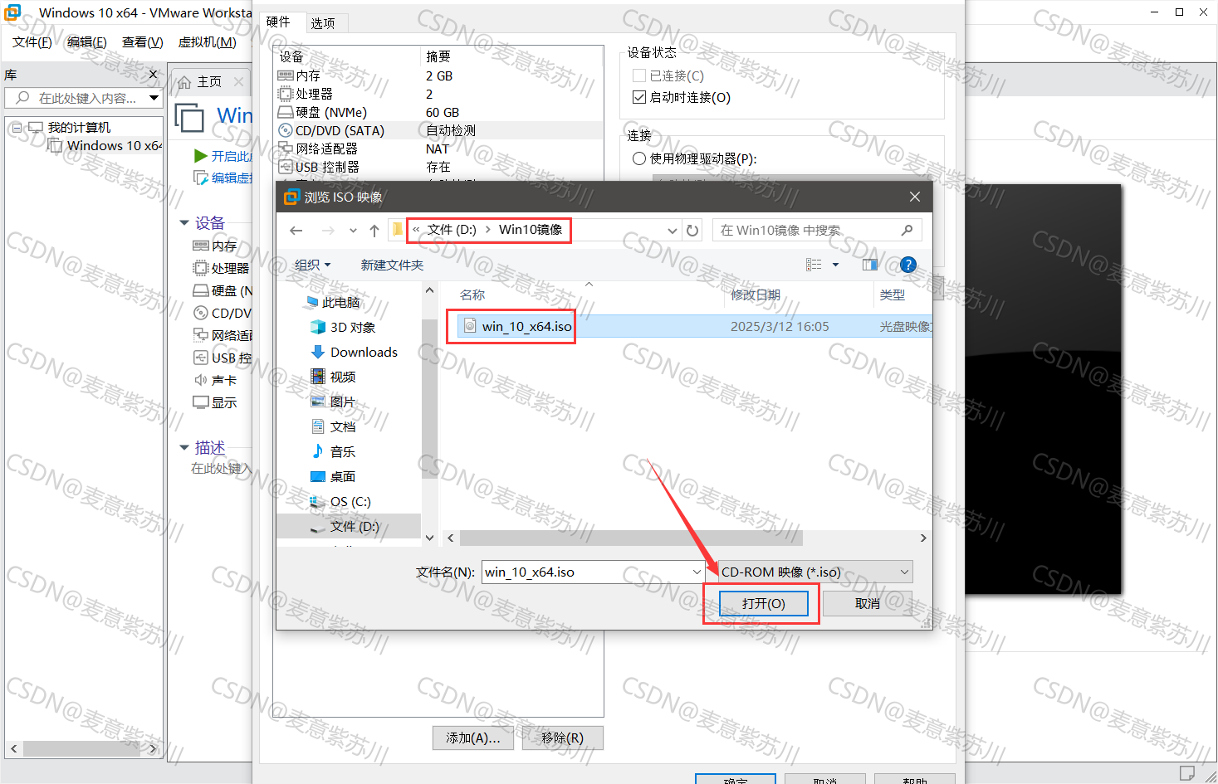Select 网络适配器 in the hardware device list

[439, 149]
